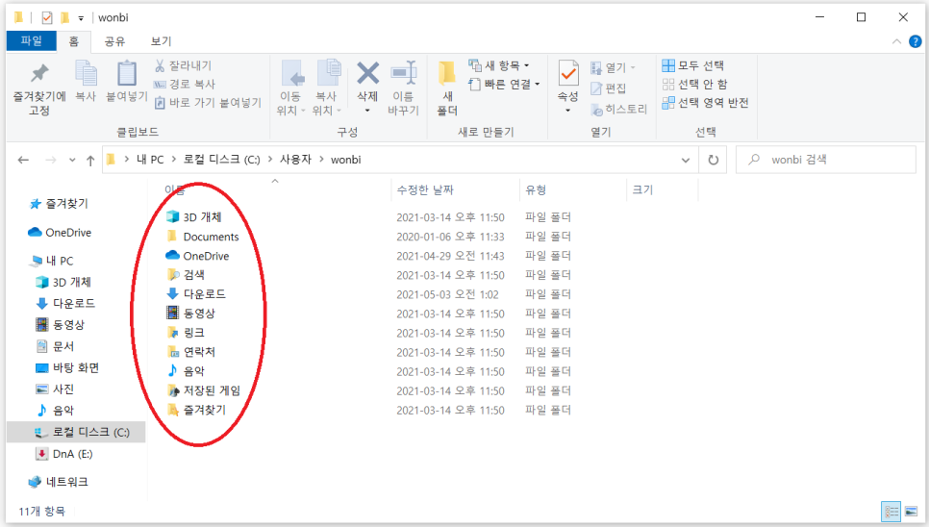This screenshot has height=527, width=929.
Task: Sort by 크기 column header
Action: (x=642, y=190)
